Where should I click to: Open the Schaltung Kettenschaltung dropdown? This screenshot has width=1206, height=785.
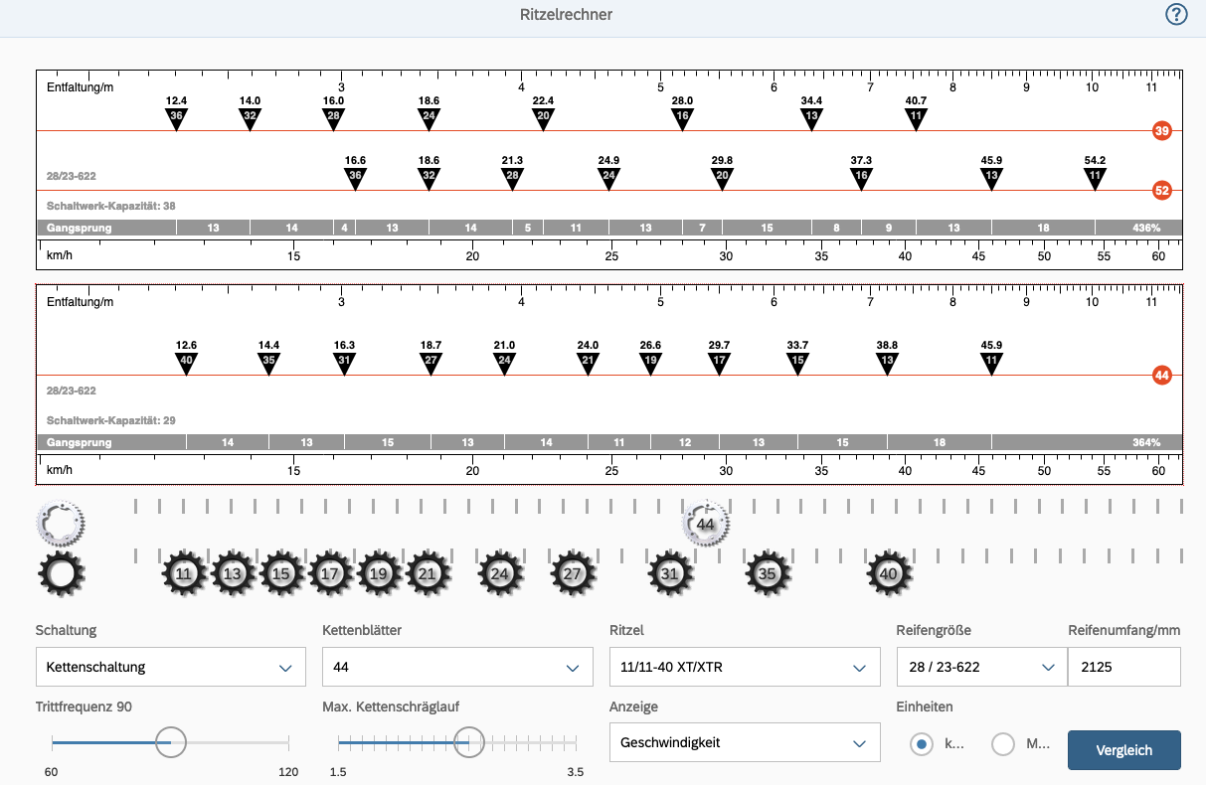pyautogui.click(x=170, y=667)
